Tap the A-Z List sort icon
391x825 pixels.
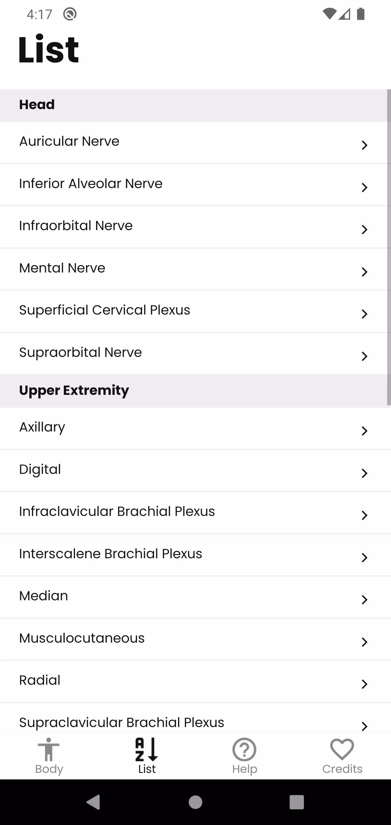pyautogui.click(x=147, y=749)
